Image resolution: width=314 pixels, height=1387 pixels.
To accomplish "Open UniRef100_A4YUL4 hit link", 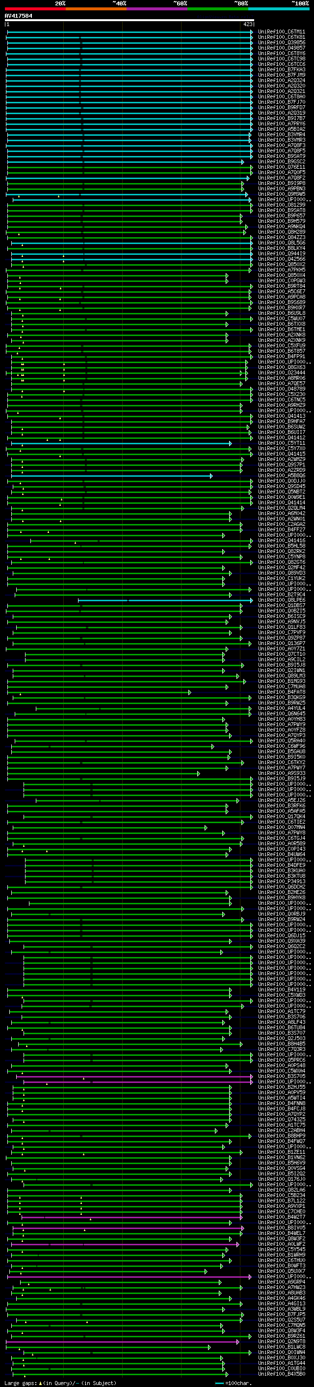I will pyautogui.click(x=281, y=709).
